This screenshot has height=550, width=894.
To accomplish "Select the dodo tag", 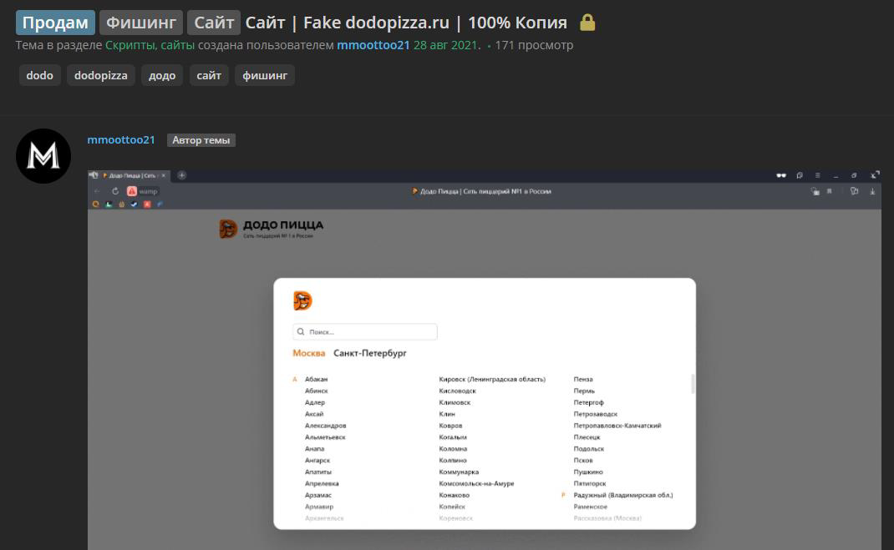I will pos(40,75).
